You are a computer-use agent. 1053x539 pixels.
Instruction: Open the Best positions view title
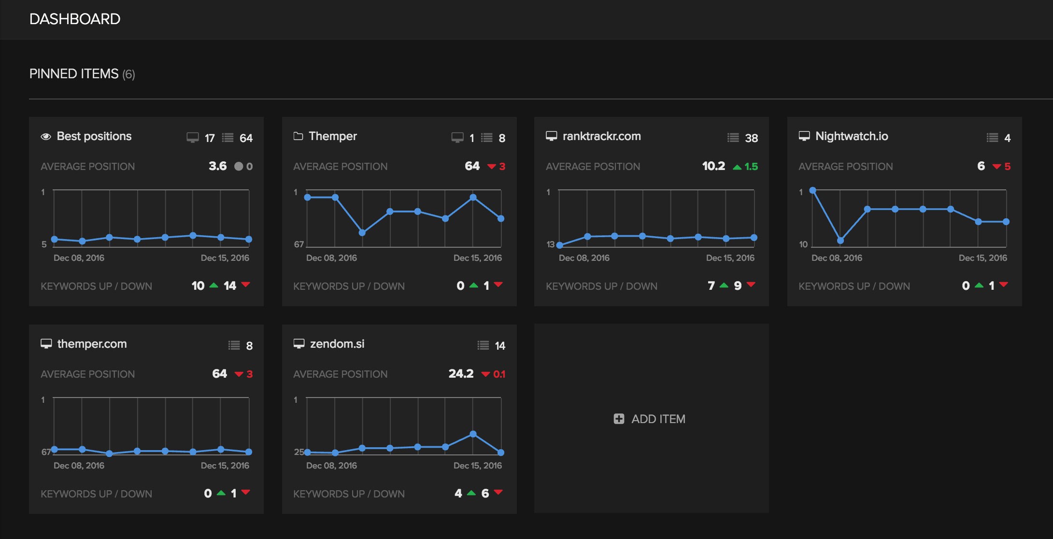tap(94, 136)
